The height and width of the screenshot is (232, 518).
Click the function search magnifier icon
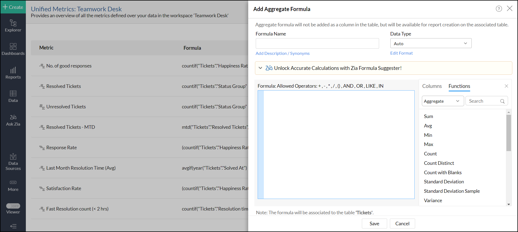(x=502, y=101)
